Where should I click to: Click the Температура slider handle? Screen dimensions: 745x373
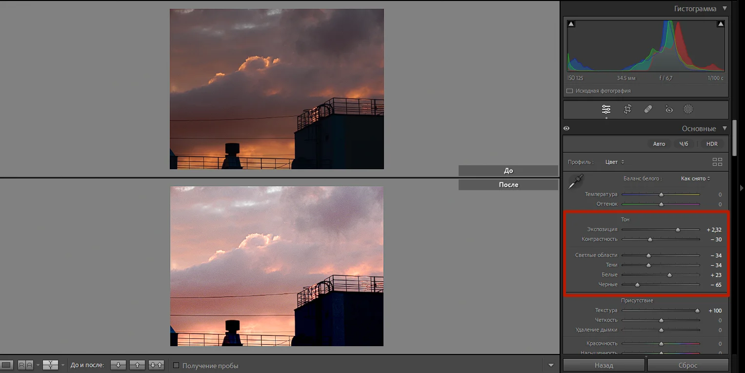click(x=661, y=195)
